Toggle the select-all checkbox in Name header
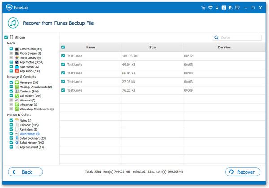269x188 pixels. tap(63, 47)
